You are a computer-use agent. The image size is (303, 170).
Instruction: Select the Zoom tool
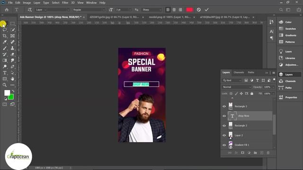pyautogui.click(x=5, y=85)
